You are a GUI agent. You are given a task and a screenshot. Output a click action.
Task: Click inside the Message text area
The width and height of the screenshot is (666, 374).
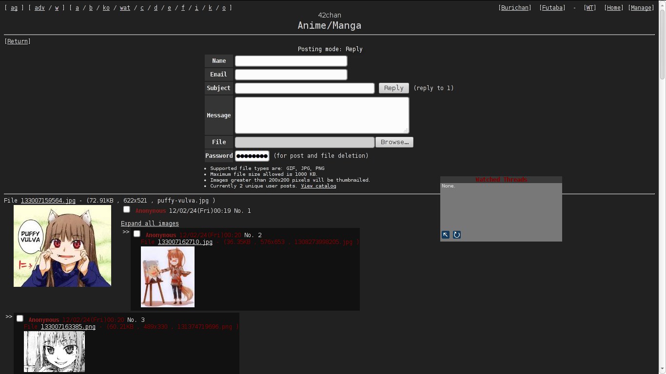coord(322,115)
